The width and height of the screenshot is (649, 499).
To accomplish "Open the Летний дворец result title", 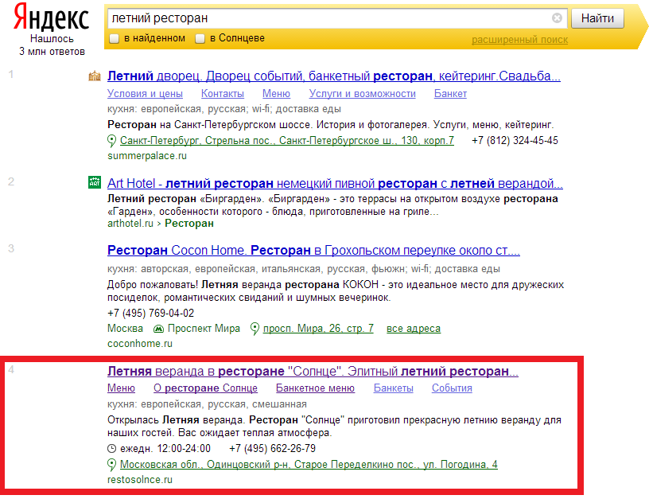I will point(334,76).
